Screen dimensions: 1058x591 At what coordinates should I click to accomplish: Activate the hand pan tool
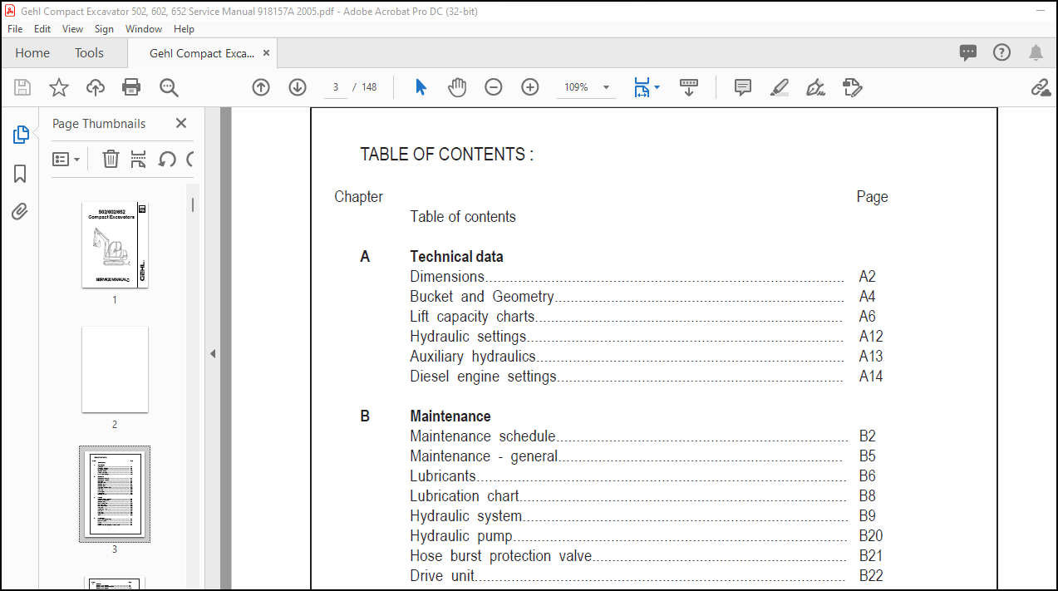457,87
